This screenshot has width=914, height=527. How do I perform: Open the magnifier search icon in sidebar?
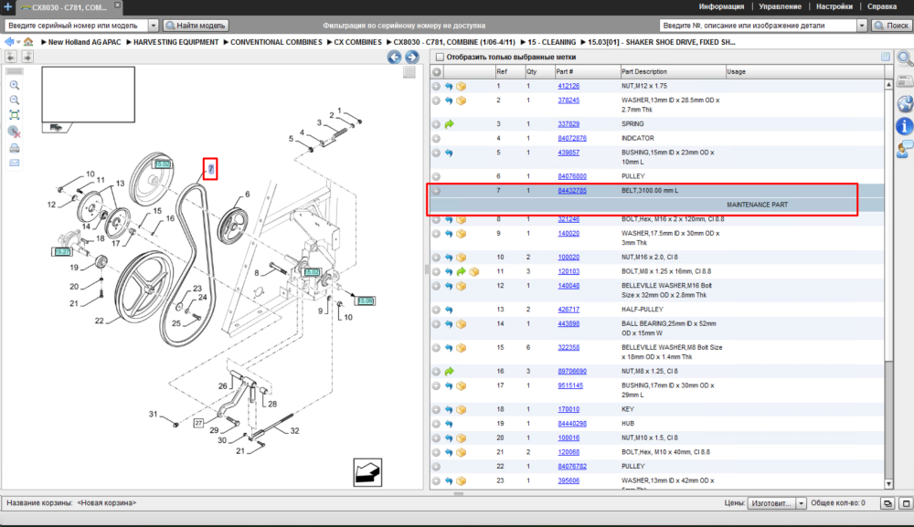pos(905,58)
